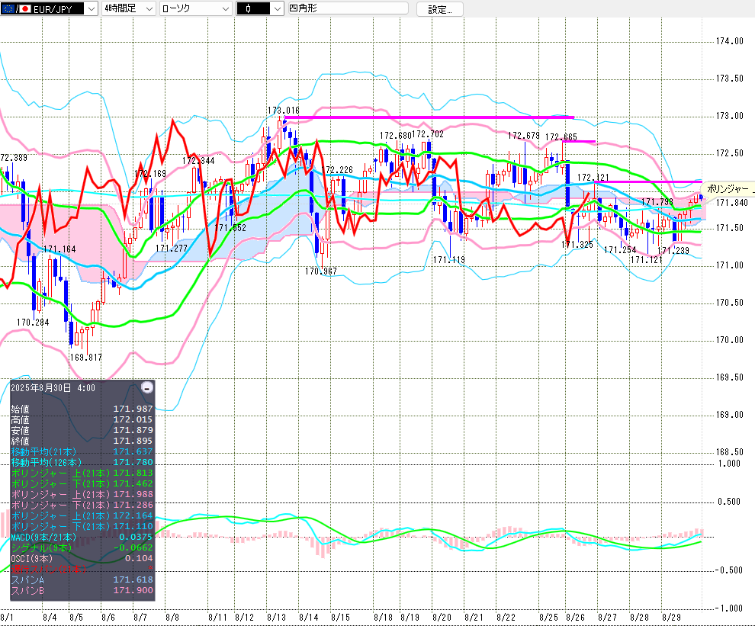Select the 遅行スパン(21本) row label
The width and height of the screenshot is (755, 626).
(x=49, y=569)
